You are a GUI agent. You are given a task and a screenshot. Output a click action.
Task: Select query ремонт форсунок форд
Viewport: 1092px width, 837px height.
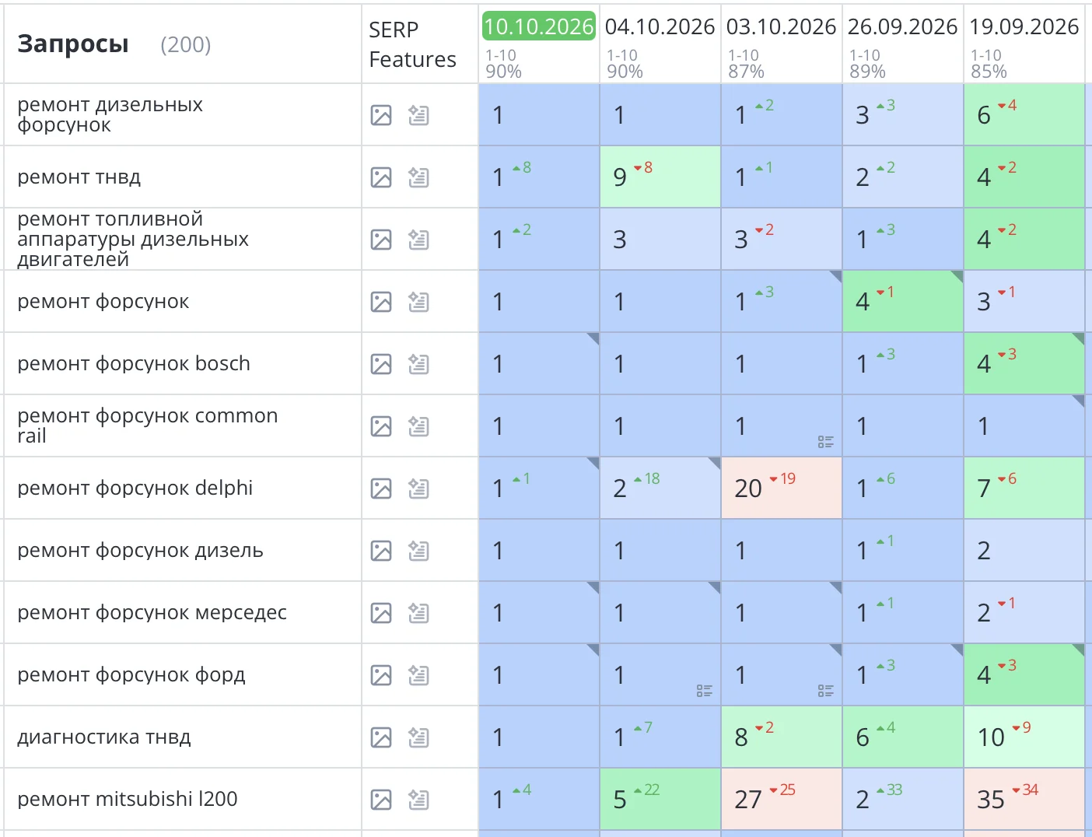coord(131,675)
